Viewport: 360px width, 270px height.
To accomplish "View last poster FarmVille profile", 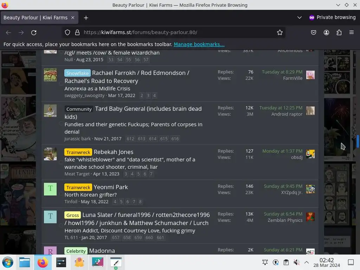I will pos(293,78).
